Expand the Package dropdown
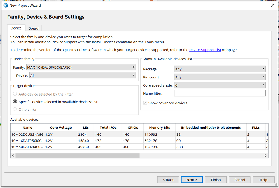279x188 pixels. (x=219, y=69)
